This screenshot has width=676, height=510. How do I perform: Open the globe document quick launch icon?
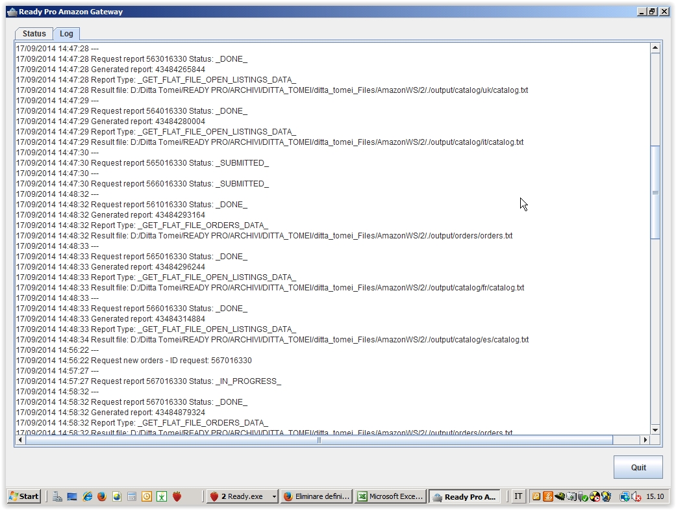tap(117, 496)
